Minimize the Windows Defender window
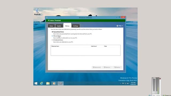Screen dimensions: 171x96 click(117, 17)
